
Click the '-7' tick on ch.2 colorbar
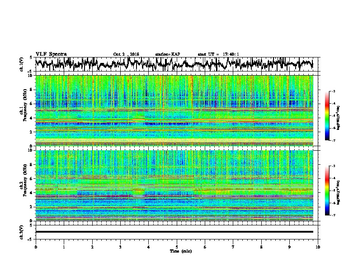333,215
